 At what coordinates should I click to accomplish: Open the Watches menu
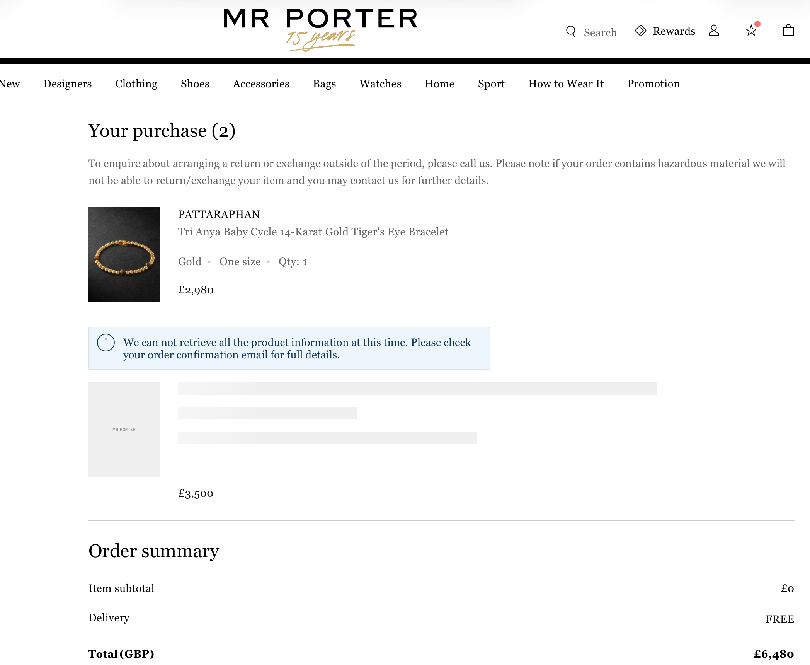click(x=381, y=84)
